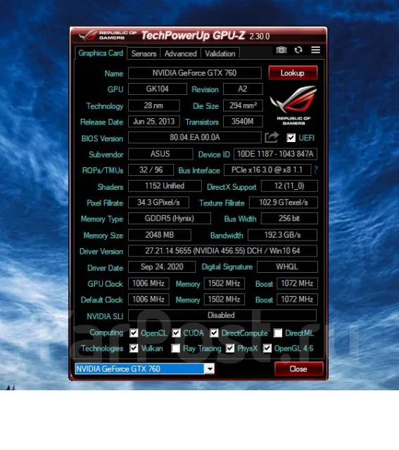Click the GPU value GK104
Screen dimensions: 399x450
158,89
